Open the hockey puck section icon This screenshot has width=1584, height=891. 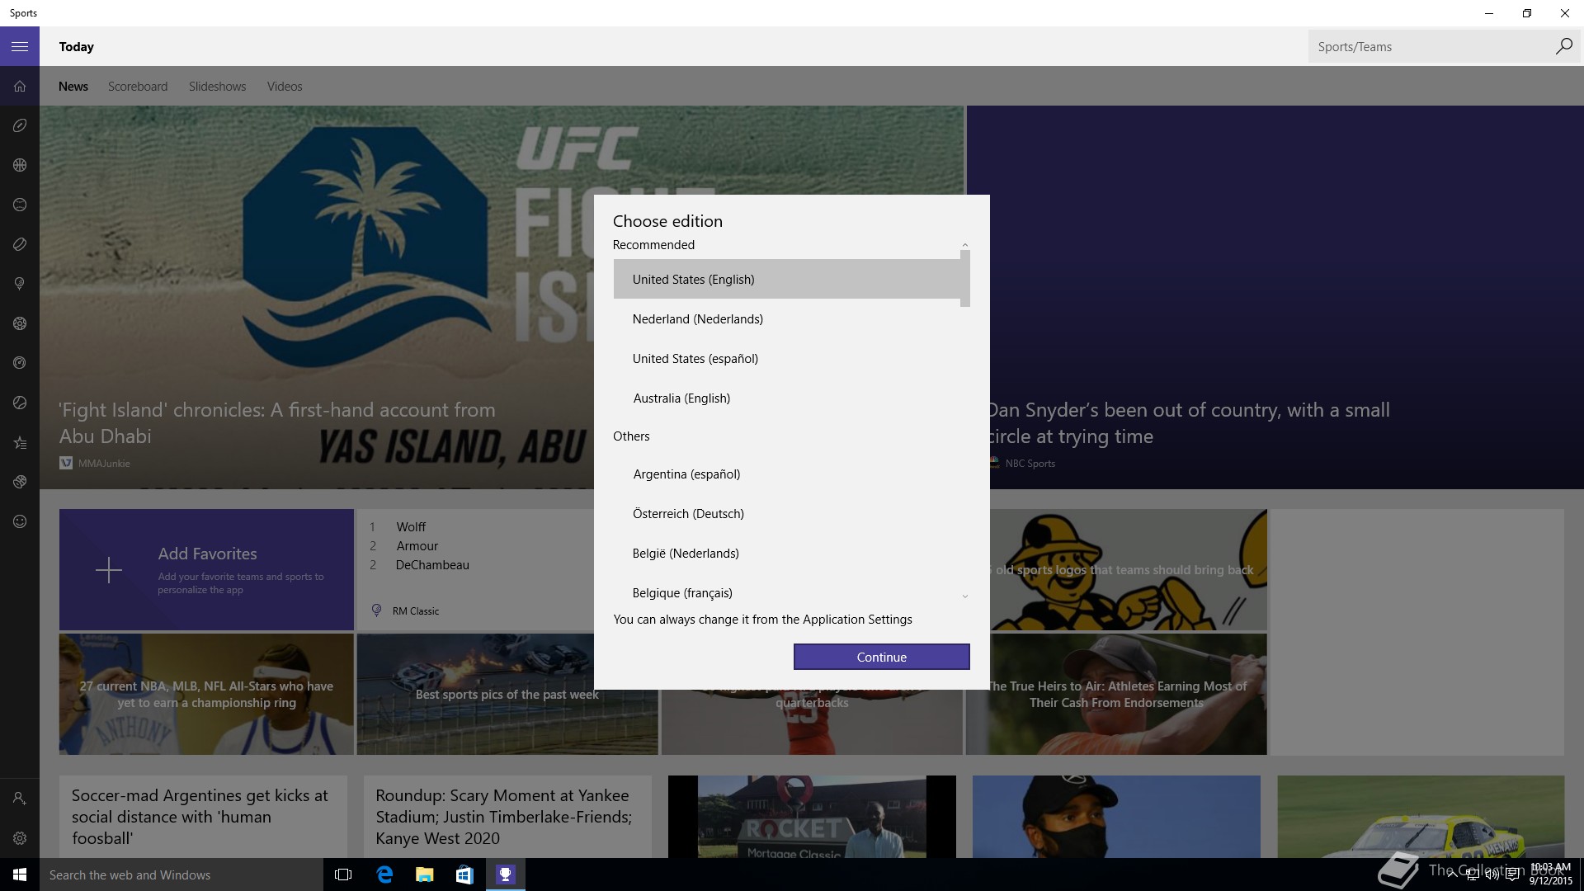[20, 244]
